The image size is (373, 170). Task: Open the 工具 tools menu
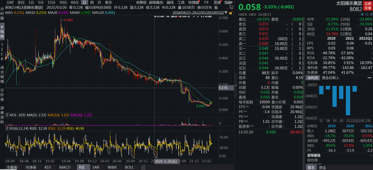[181, 2]
